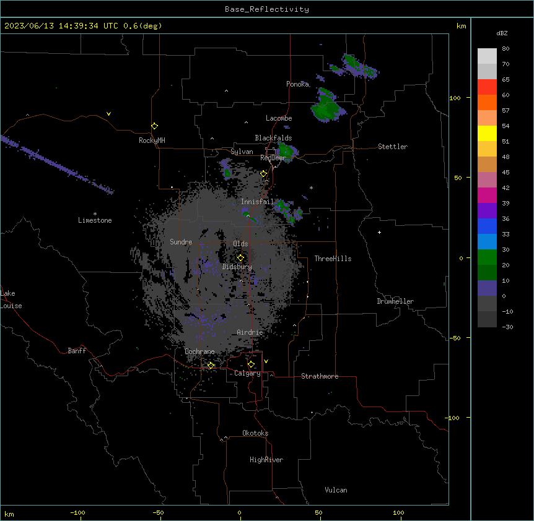Click the white asterisk above Limestone
This screenshot has height=521, width=534.
coord(95,214)
